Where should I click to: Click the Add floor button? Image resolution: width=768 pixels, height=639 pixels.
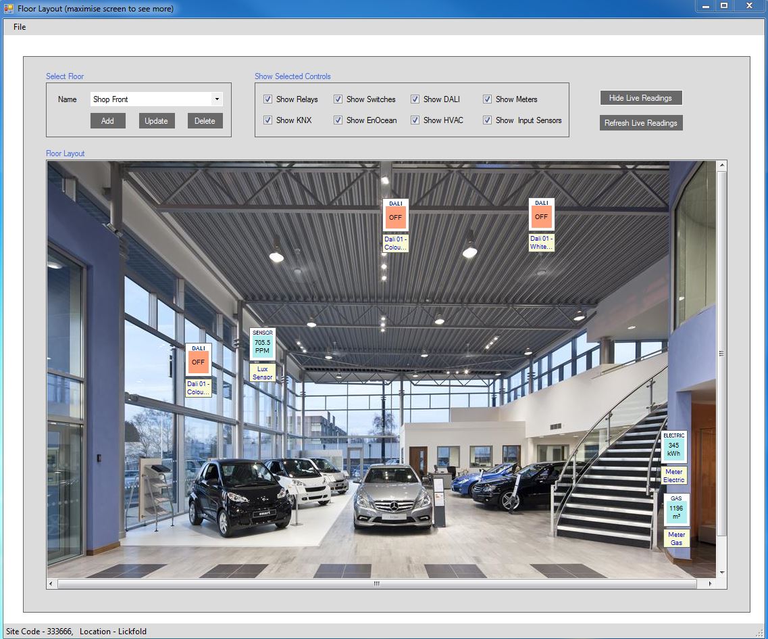coord(107,121)
